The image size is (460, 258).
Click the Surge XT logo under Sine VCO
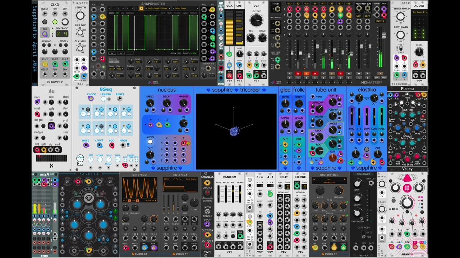(x=139, y=254)
